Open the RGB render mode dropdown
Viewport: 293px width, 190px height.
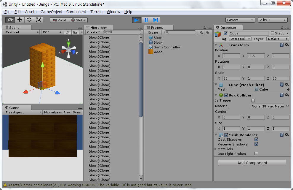[x=52, y=32]
